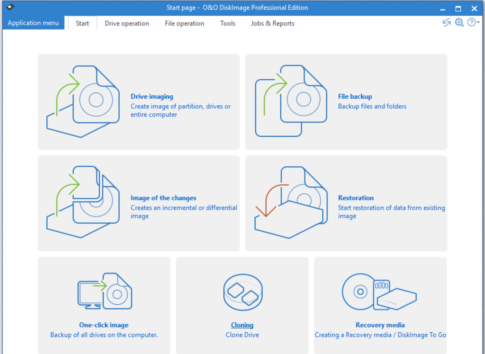The width and height of the screenshot is (485, 354).
Task: Click the Recovery media disc icon
Action: 379,292
